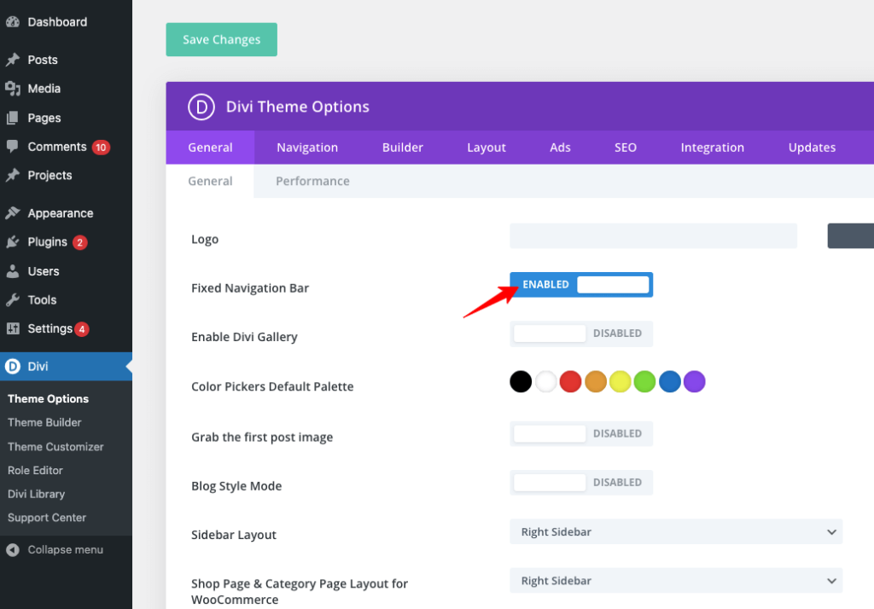Open Projects menu item
The image size is (874, 609).
66,176
